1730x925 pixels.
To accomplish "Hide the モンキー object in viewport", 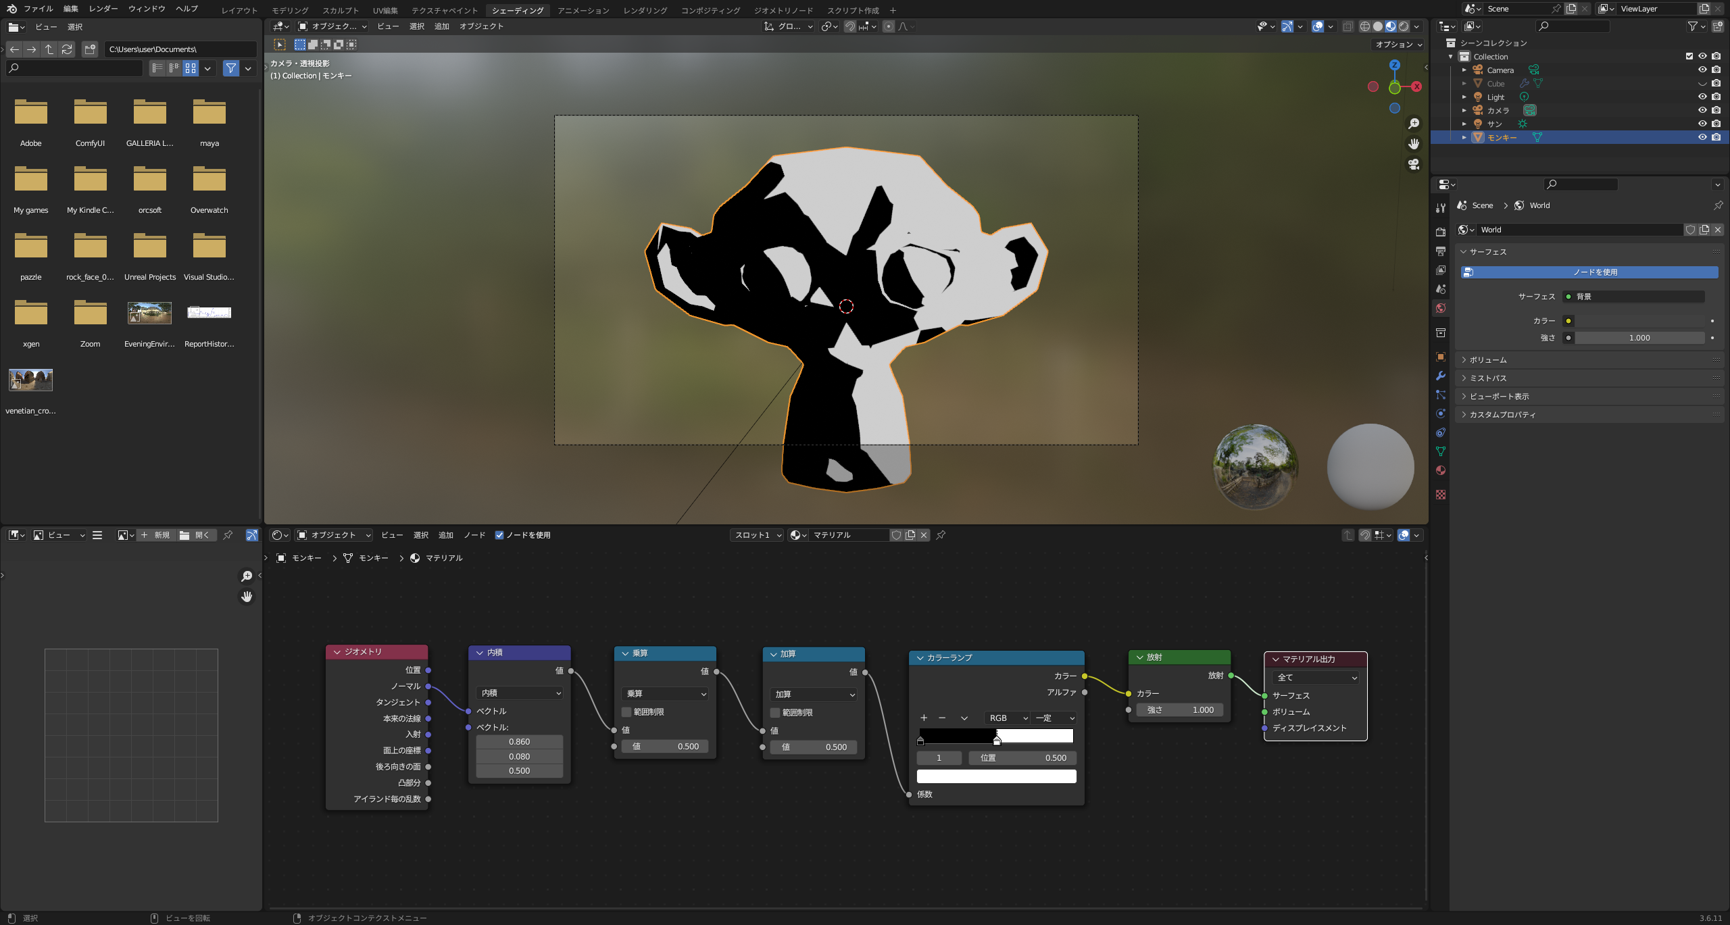I will (1702, 137).
